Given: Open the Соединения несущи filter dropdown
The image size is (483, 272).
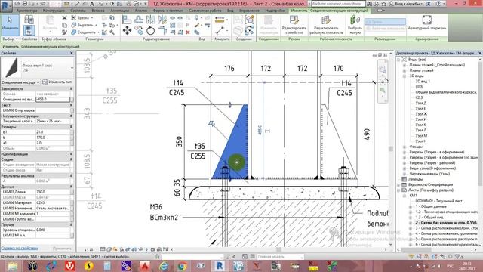Looking at the screenshot, I should pyautogui.click(x=20, y=82).
